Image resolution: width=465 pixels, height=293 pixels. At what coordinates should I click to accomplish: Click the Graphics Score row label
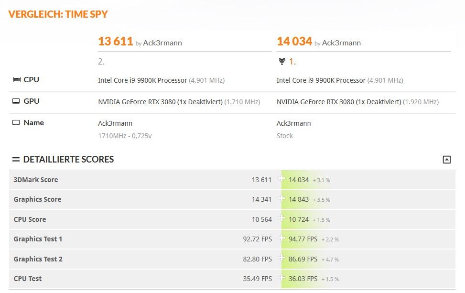pos(37,199)
